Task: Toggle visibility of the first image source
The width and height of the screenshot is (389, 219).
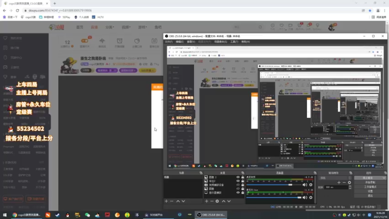Action: [x=238, y=177]
